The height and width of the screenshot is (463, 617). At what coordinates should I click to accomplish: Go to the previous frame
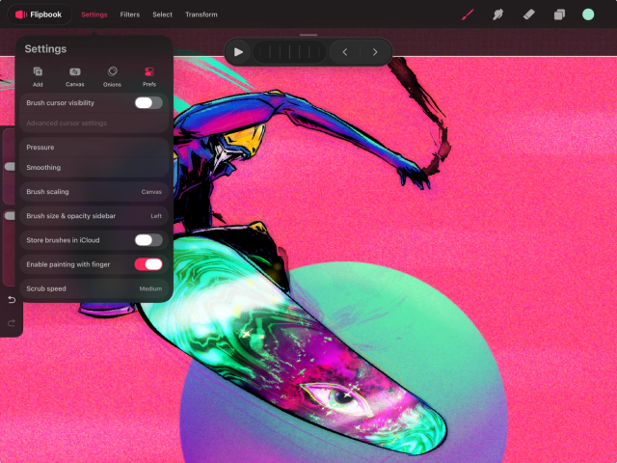tap(345, 52)
